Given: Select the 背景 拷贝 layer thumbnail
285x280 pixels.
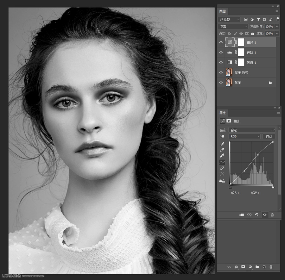Looking at the screenshot, I should [229, 72].
